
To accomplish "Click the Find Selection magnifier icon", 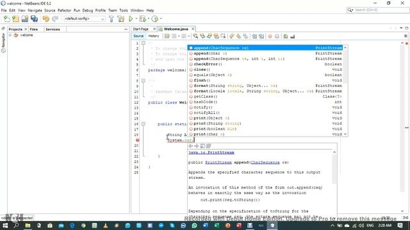I will [x=195, y=36].
